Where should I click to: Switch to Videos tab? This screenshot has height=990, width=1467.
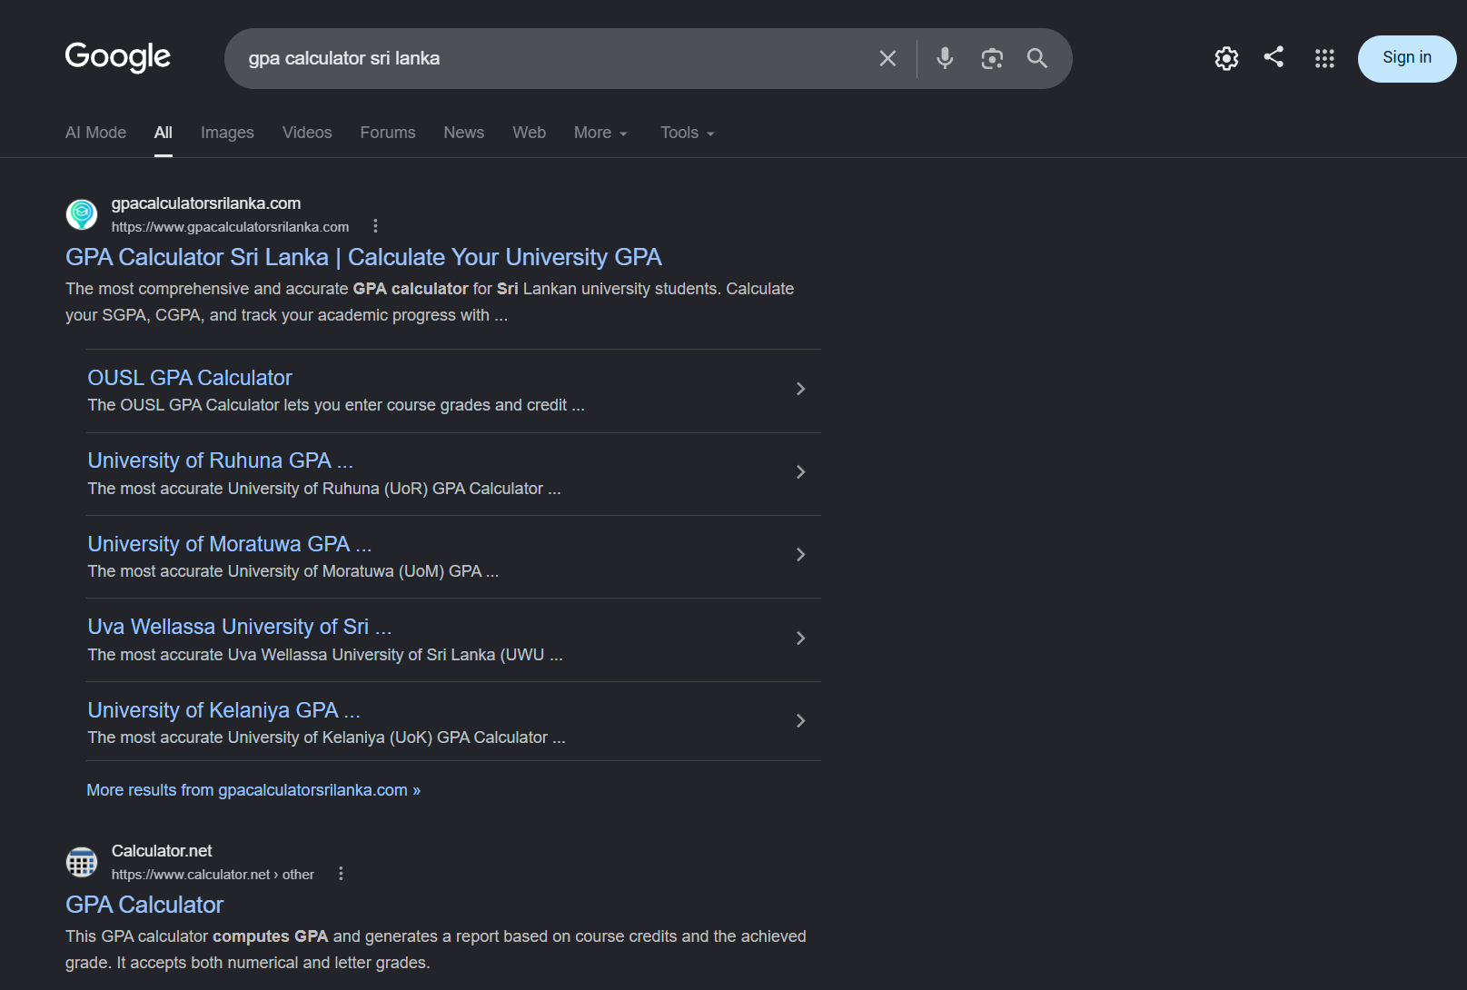pos(307,133)
